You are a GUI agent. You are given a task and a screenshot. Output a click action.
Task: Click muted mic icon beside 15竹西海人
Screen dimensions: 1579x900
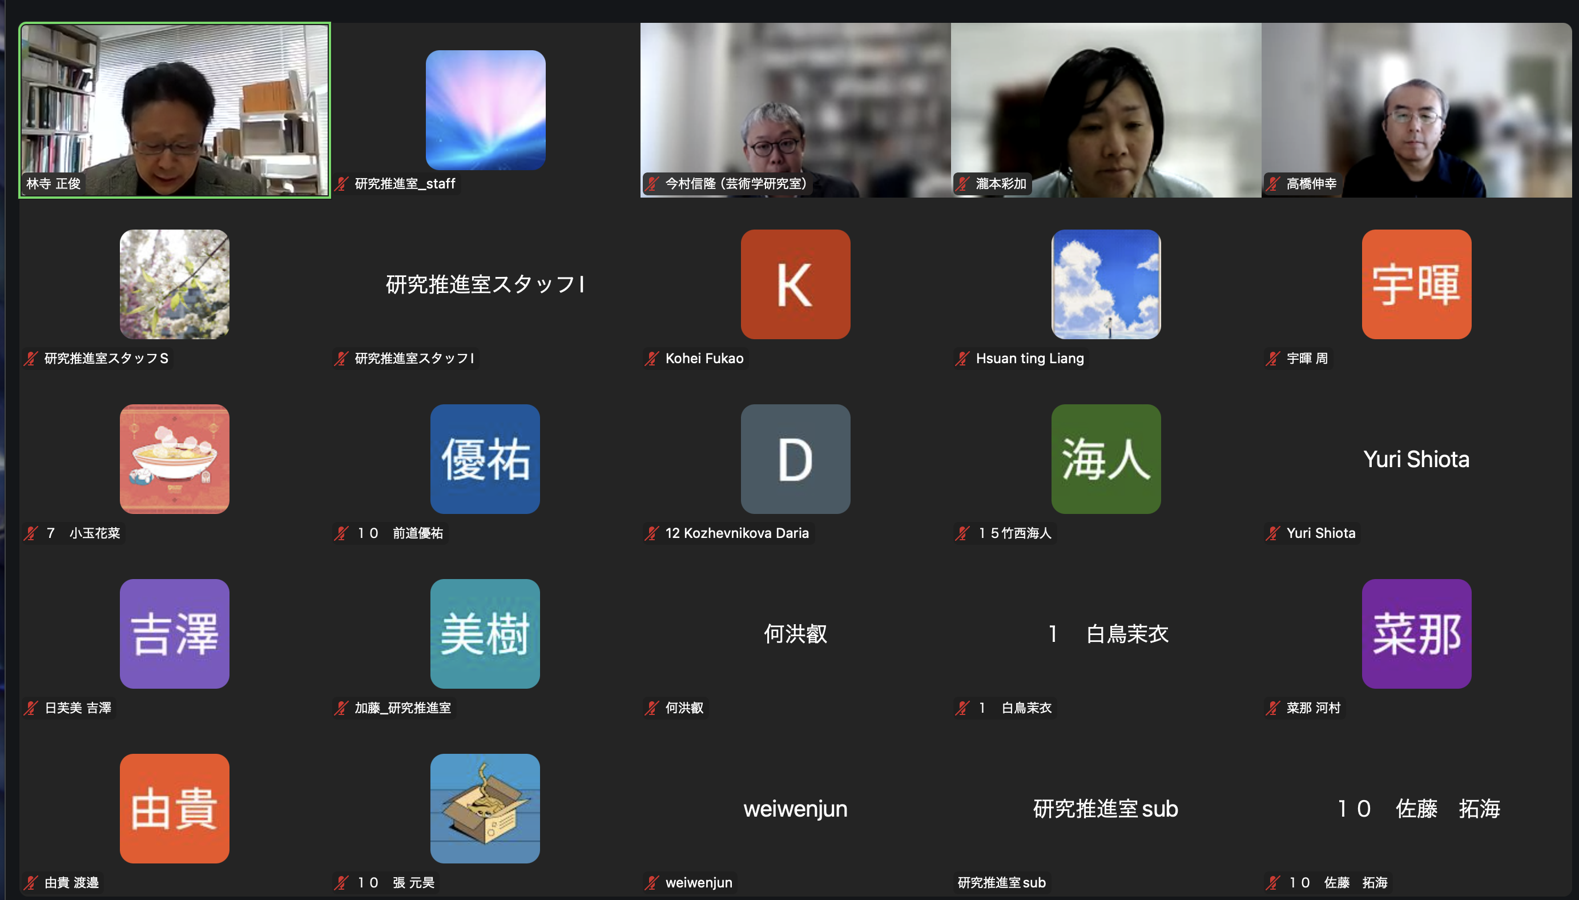click(963, 533)
